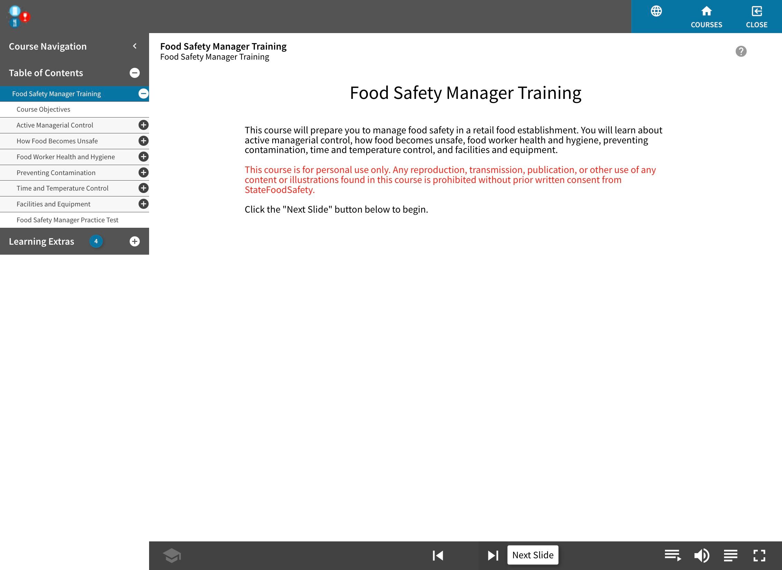Advance with the next slide arrow

pyautogui.click(x=493, y=556)
